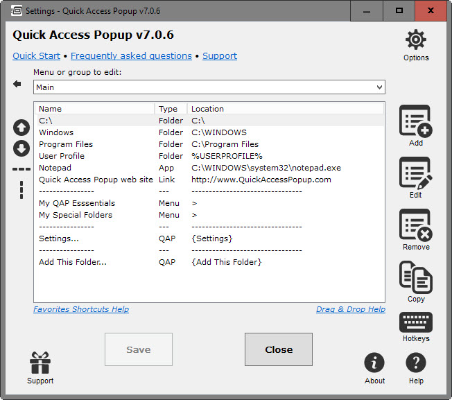452x400 pixels.
Task: Click the {Add This Folder} location cell
Action: (227, 262)
